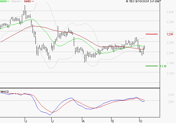Click the MA20 legend label
Screen dimensions: 176x123
coord(3,1)
